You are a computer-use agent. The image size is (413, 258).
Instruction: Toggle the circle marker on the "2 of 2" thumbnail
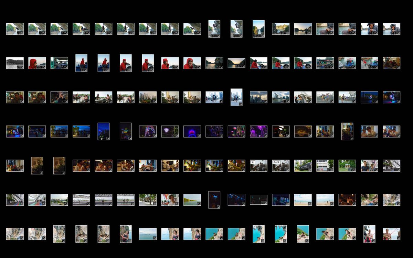point(287,162)
